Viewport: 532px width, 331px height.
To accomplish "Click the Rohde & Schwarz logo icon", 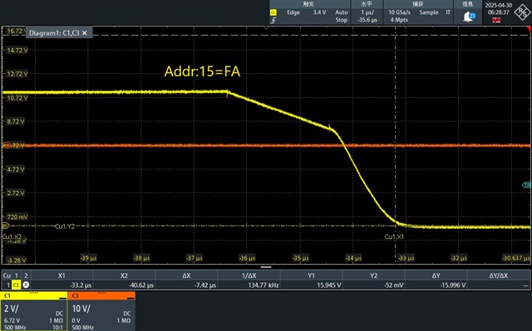I will tap(522, 12).
